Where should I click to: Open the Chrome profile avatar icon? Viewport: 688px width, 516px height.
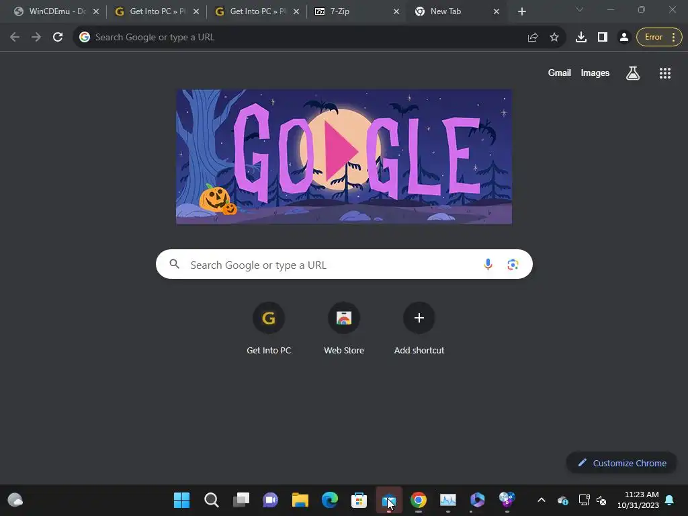coord(623,38)
